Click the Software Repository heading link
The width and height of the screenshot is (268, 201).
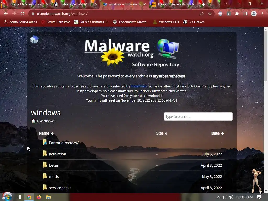[x=155, y=65]
